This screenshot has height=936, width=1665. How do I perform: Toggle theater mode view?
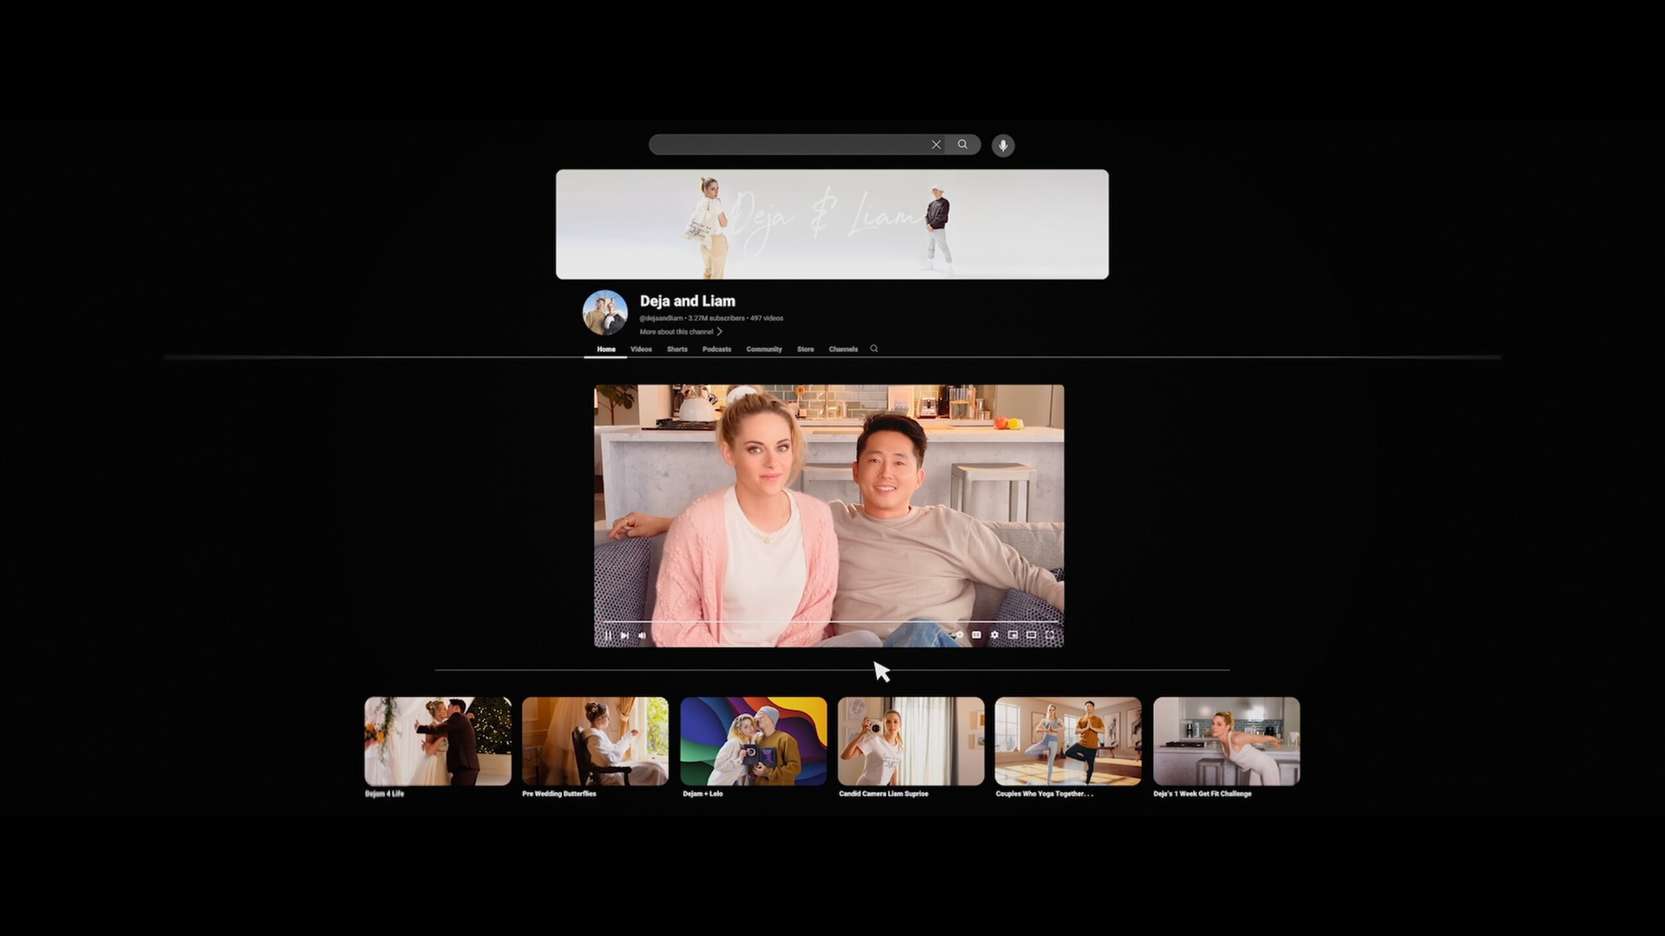1031,634
